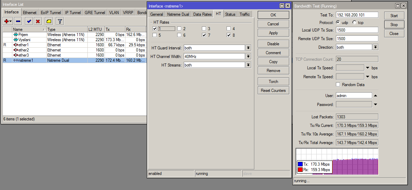Viewport: 412px width, 190px height.
Task: Click the Apply button
Action: pyautogui.click(x=273, y=33)
